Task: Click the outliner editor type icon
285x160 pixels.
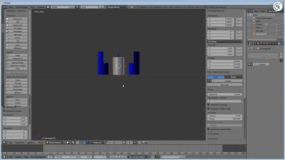Action: click(x=250, y=11)
